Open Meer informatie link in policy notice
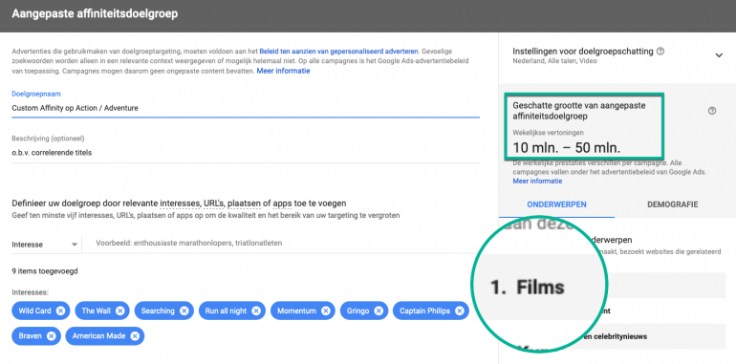The height and width of the screenshot is (364, 736). click(283, 71)
